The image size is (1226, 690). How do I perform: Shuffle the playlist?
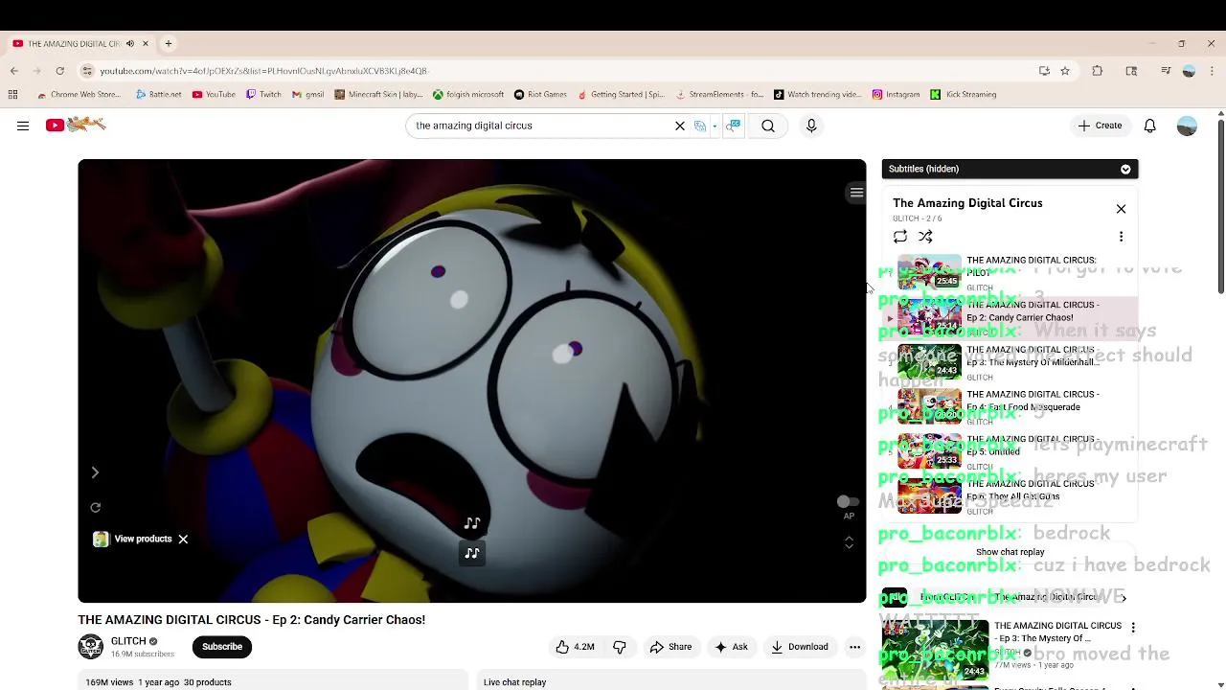pyautogui.click(x=925, y=236)
